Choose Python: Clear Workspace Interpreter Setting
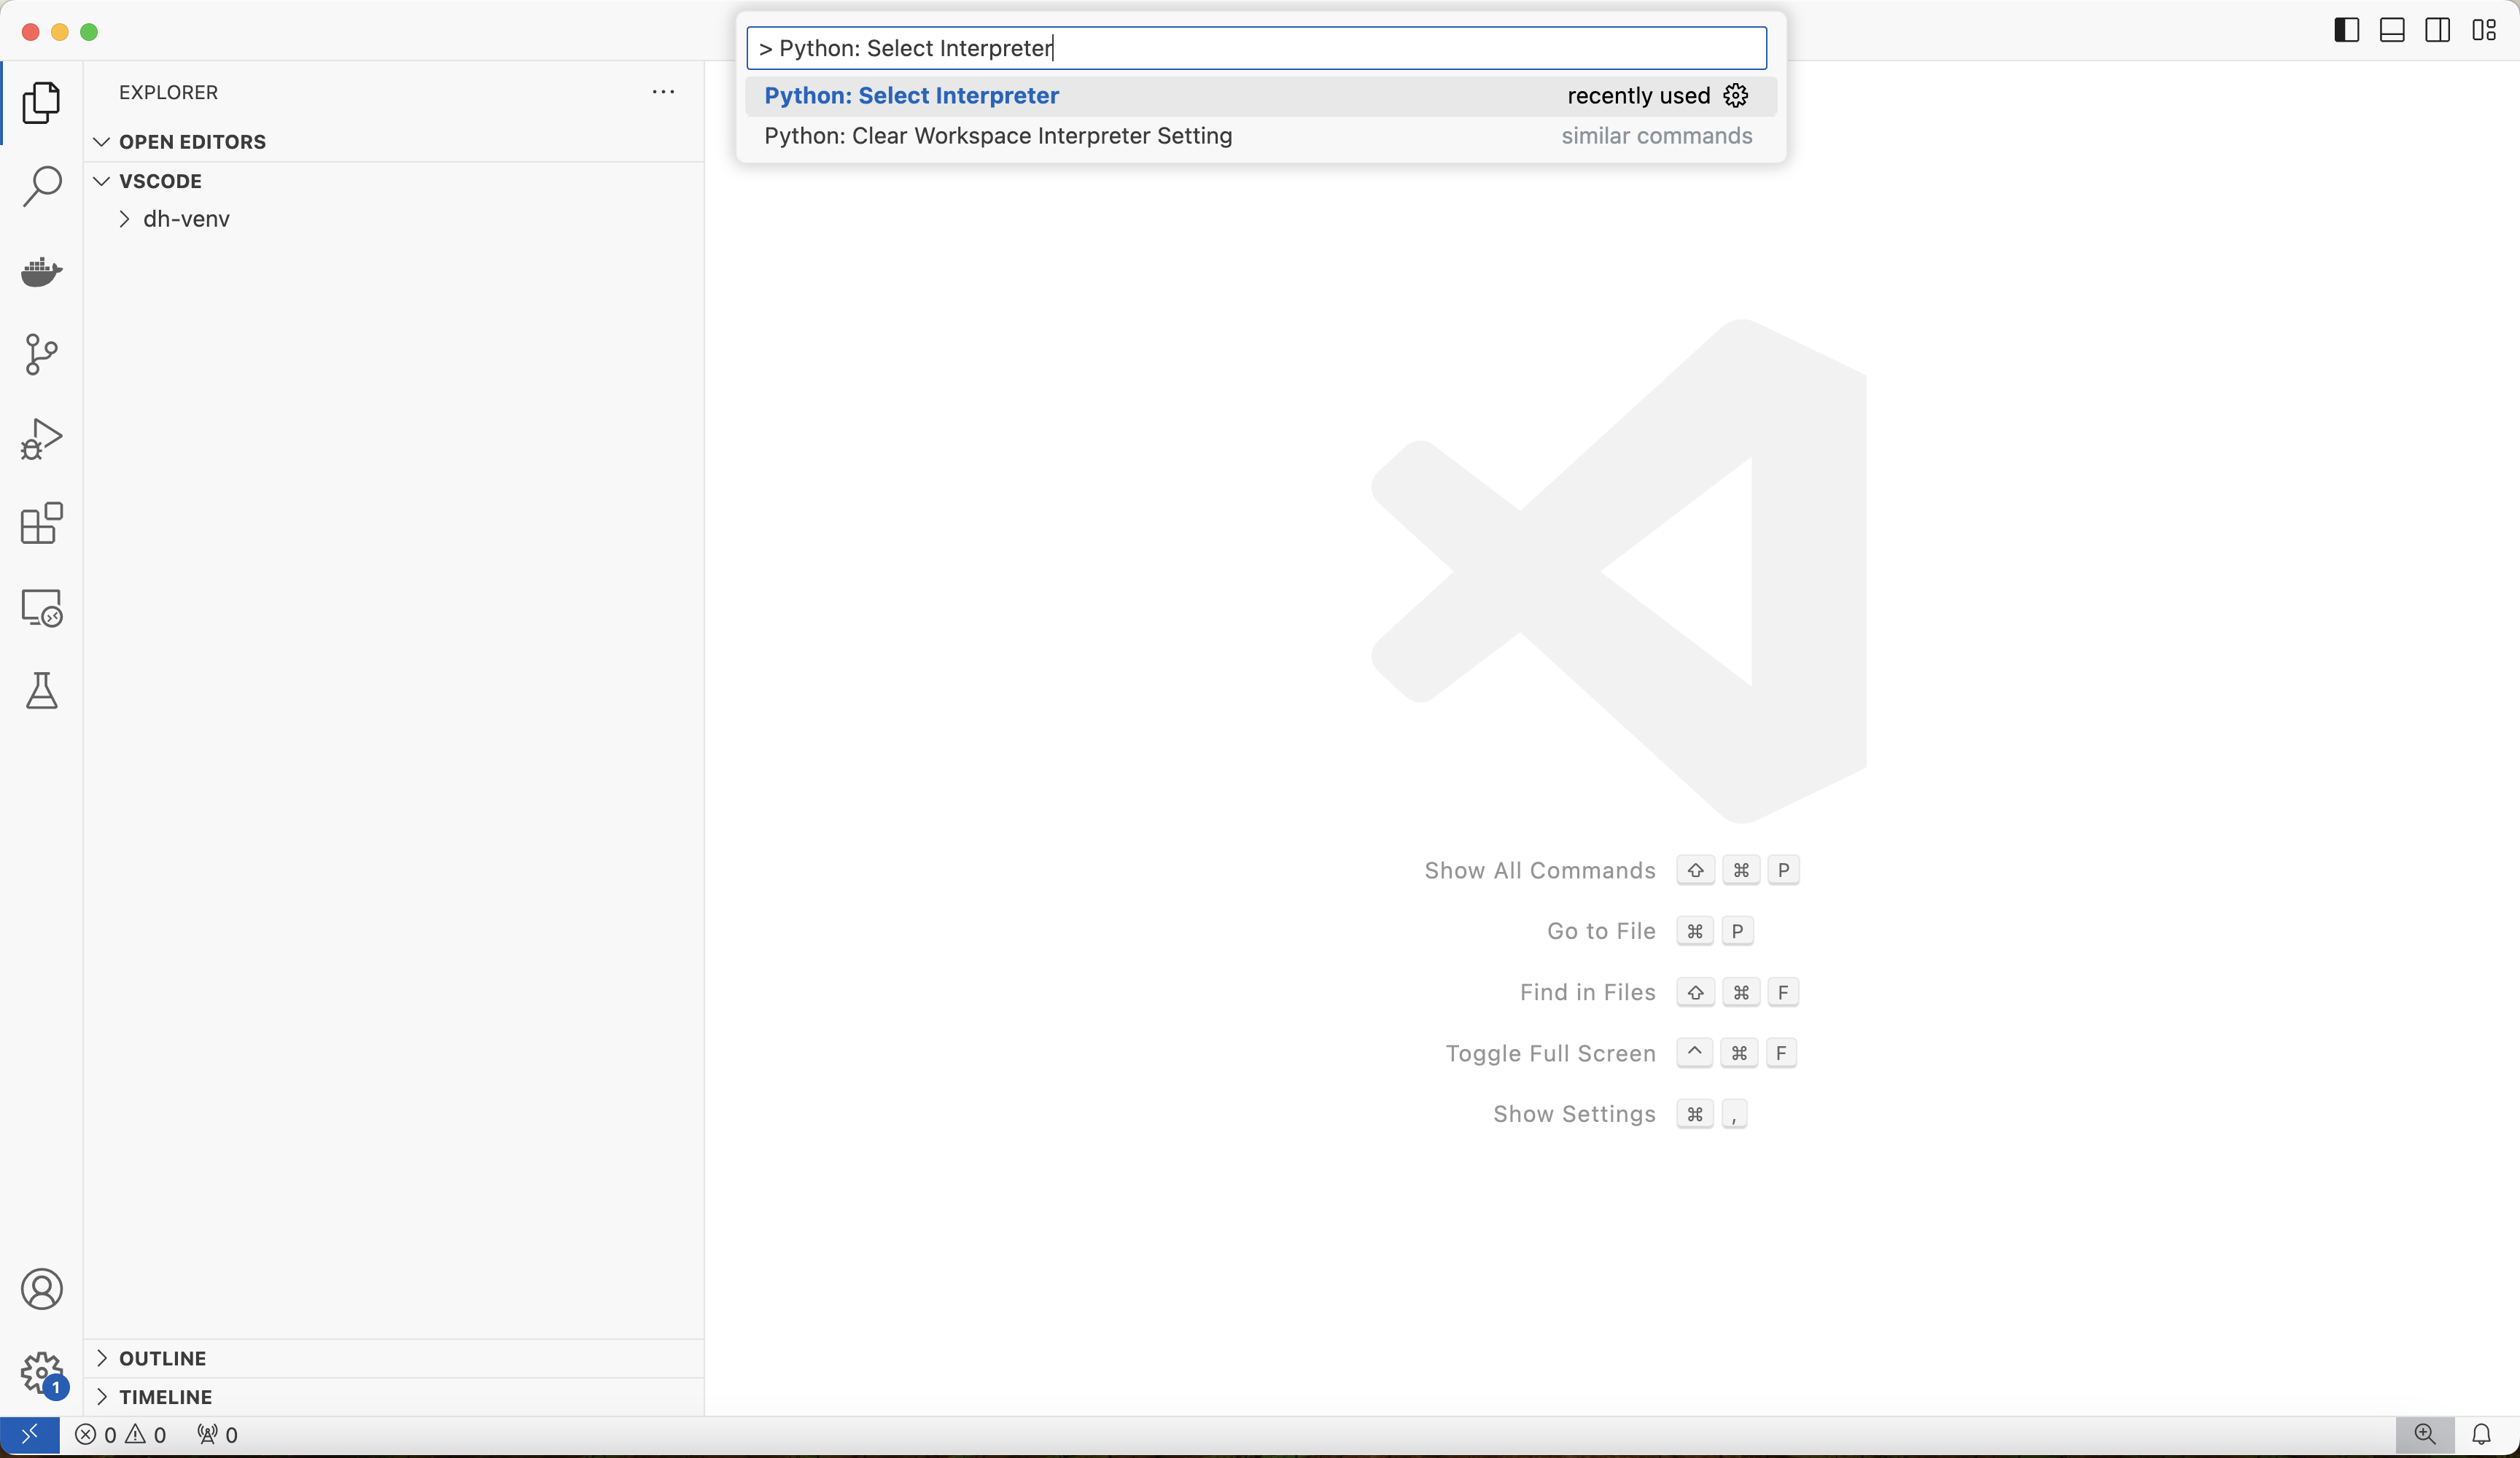The image size is (2520, 1458). 997,136
